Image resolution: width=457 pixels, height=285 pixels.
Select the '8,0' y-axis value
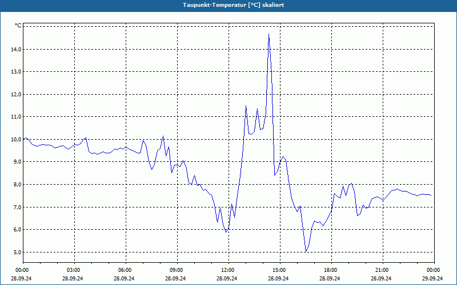(18, 185)
